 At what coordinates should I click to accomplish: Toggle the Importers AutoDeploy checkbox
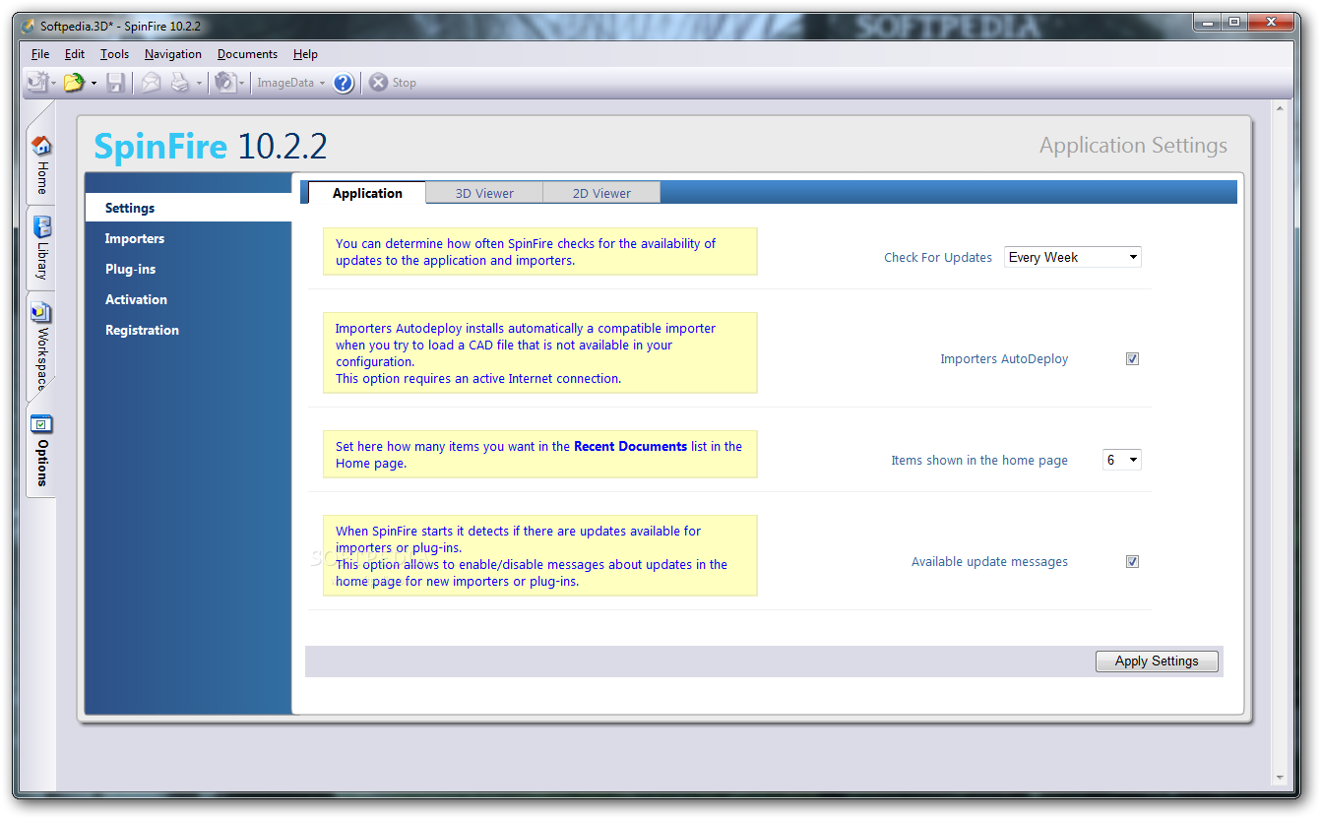[x=1132, y=358]
